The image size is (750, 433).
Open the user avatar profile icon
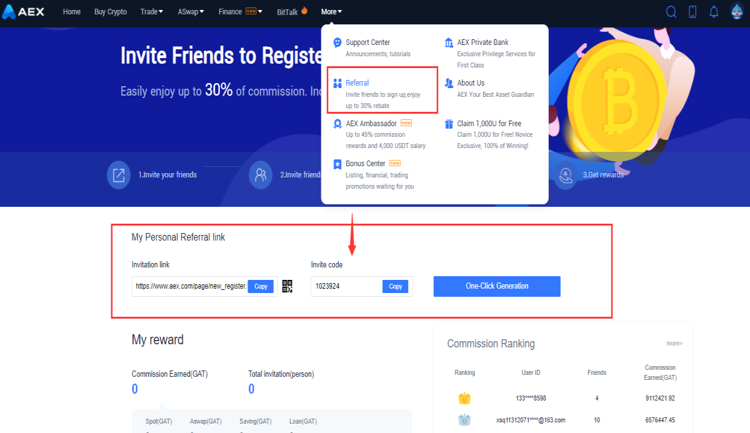pyautogui.click(x=737, y=11)
